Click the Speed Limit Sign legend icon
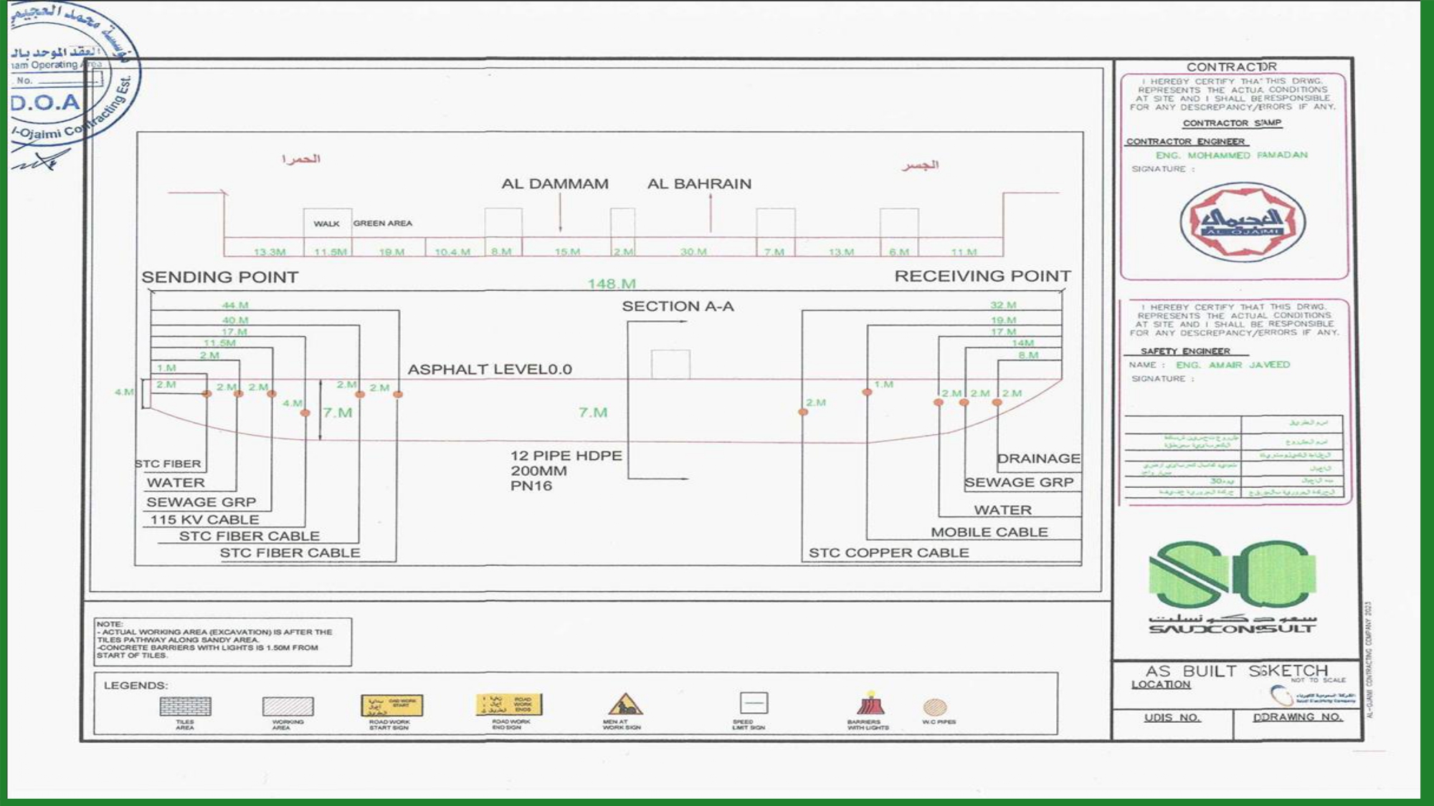 coord(754,703)
